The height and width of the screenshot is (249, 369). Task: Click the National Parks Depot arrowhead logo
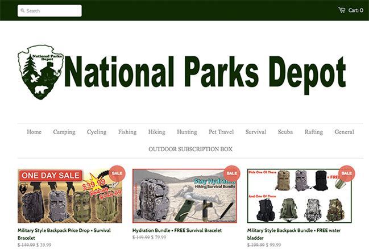point(40,72)
